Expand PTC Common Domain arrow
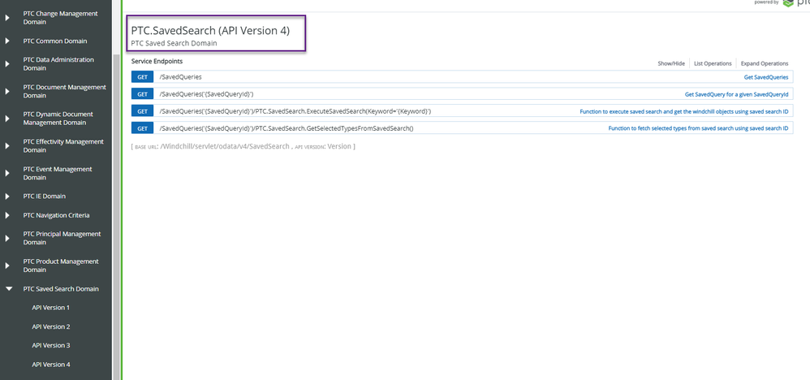810x380 pixels. [7, 41]
